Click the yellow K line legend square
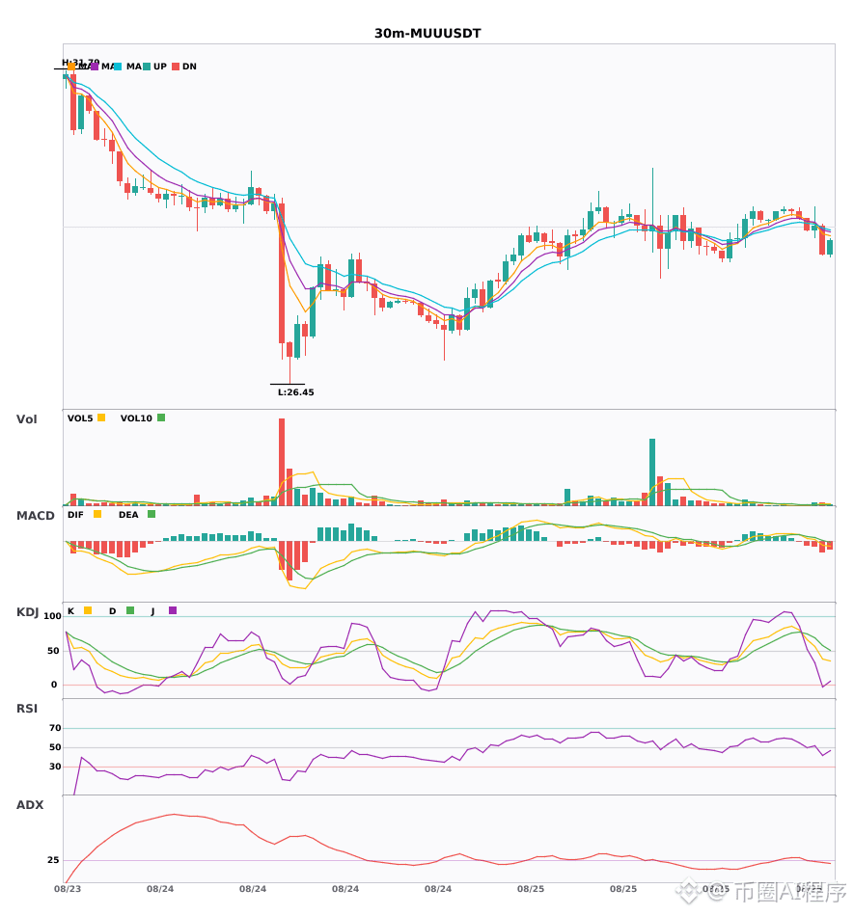 pyautogui.click(x=88, y=610)
